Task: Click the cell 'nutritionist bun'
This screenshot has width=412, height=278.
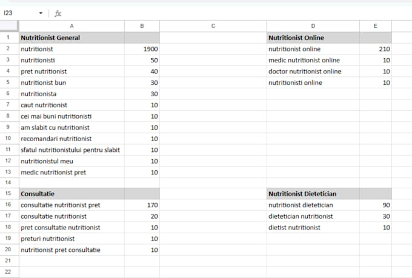Action: pyautogui.click(x=71, y=82)
